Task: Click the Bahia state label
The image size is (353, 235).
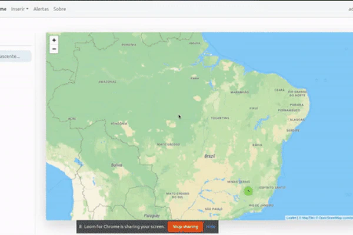Action: pos(257,145)
